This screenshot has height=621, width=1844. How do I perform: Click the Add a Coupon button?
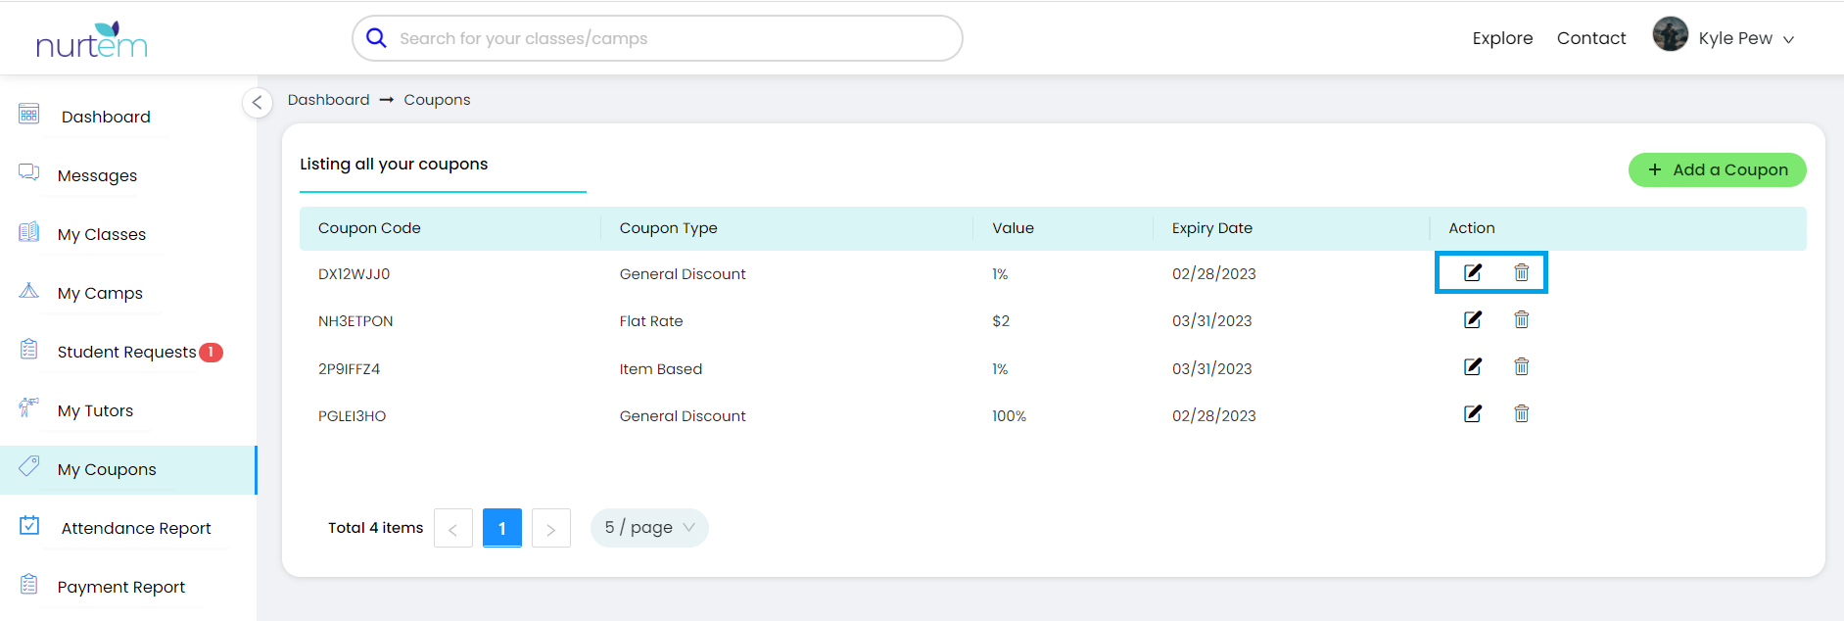[1717, 169]
